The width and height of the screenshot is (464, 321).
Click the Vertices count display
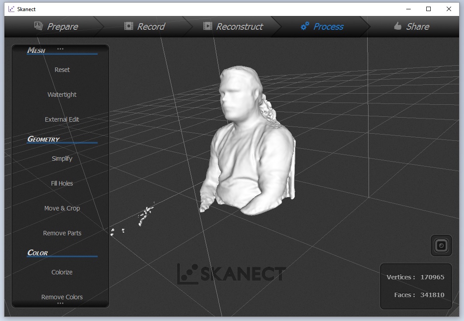pos(416,277)
